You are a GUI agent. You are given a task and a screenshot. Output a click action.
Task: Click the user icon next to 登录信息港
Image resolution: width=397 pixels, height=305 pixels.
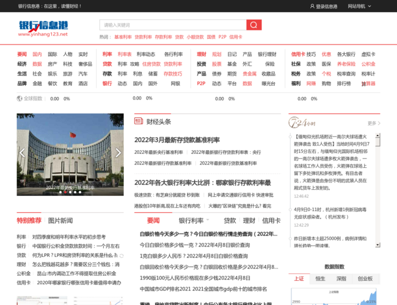[312, 6]
